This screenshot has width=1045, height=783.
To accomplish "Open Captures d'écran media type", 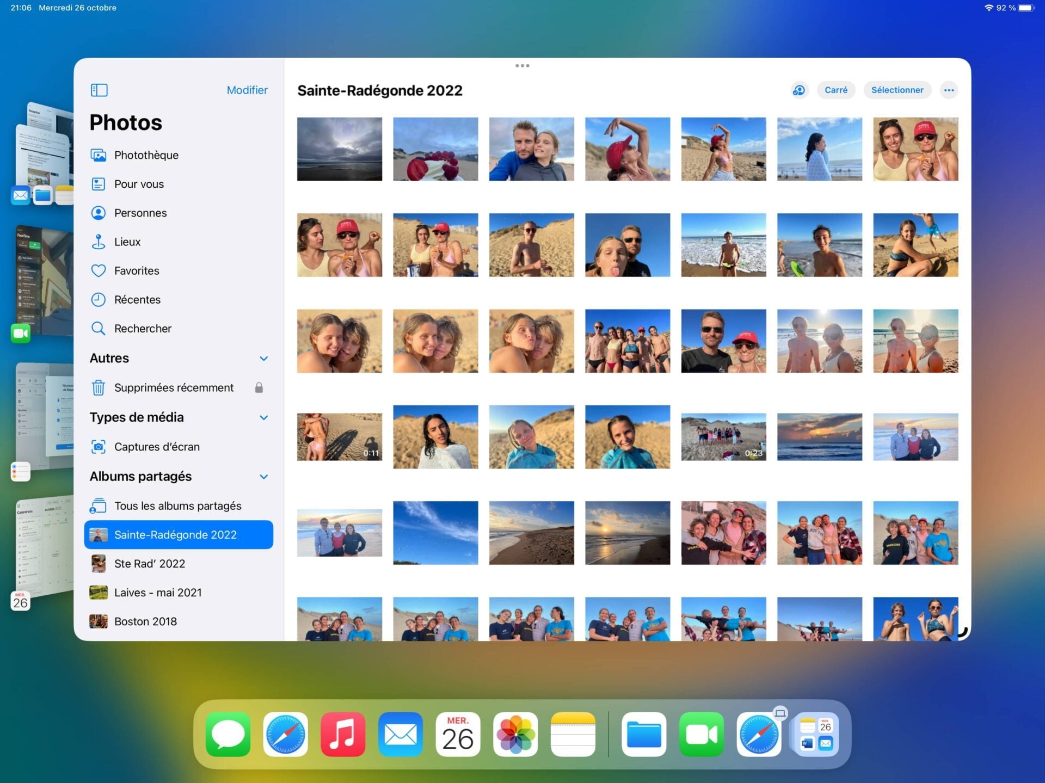I will [x=156, y=447].
